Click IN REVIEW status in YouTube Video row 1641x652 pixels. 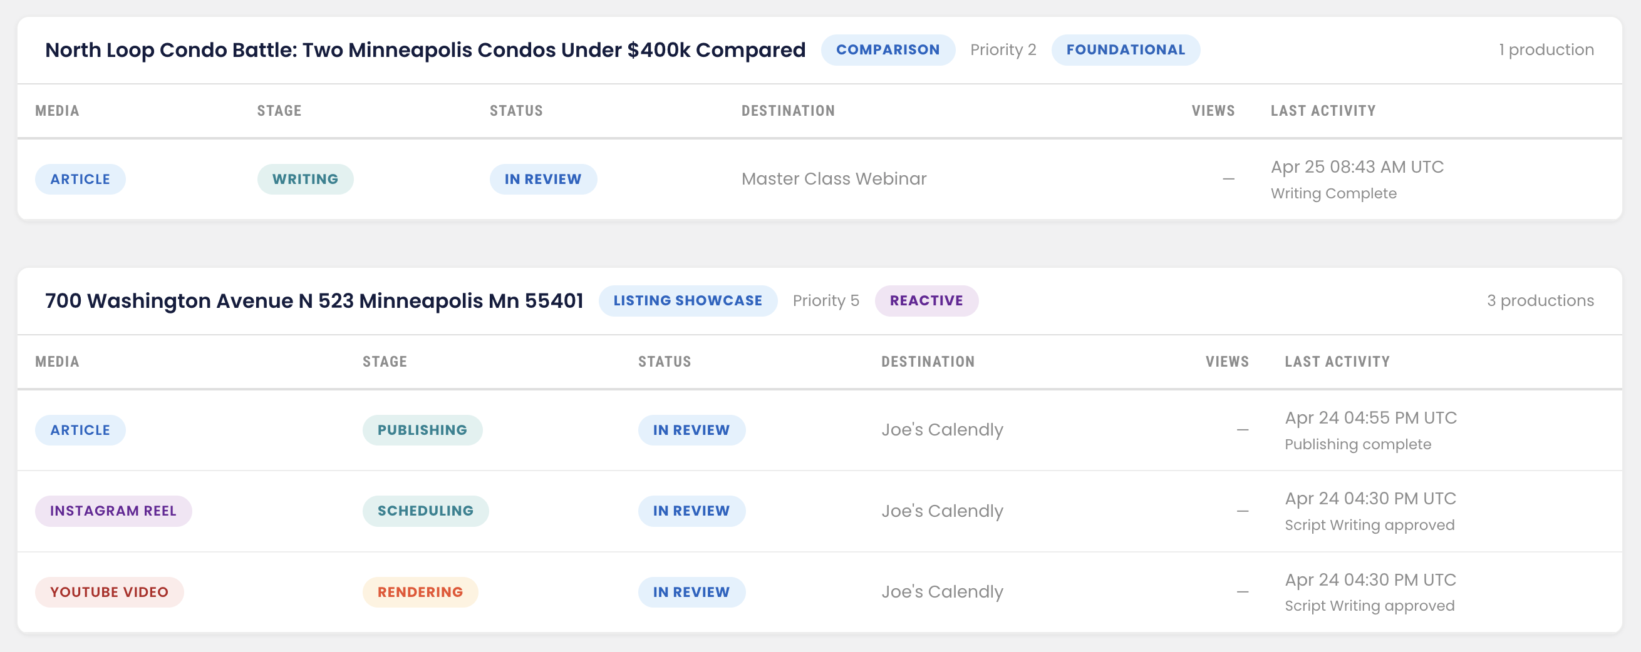[x=691, y=592]
